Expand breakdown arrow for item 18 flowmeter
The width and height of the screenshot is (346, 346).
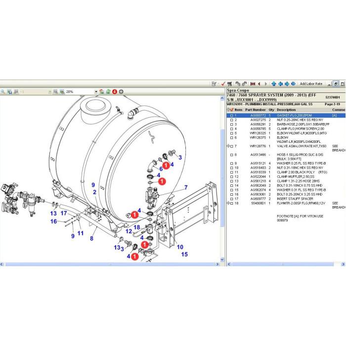[x=228, y=203]
